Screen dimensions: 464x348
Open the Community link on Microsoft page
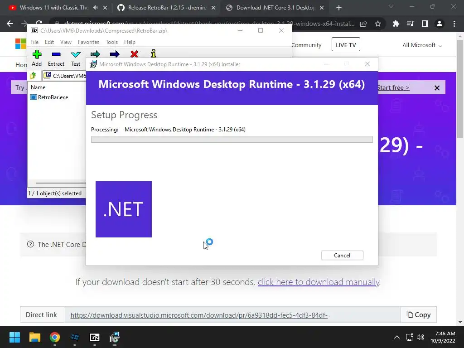(x=307, y=45)
